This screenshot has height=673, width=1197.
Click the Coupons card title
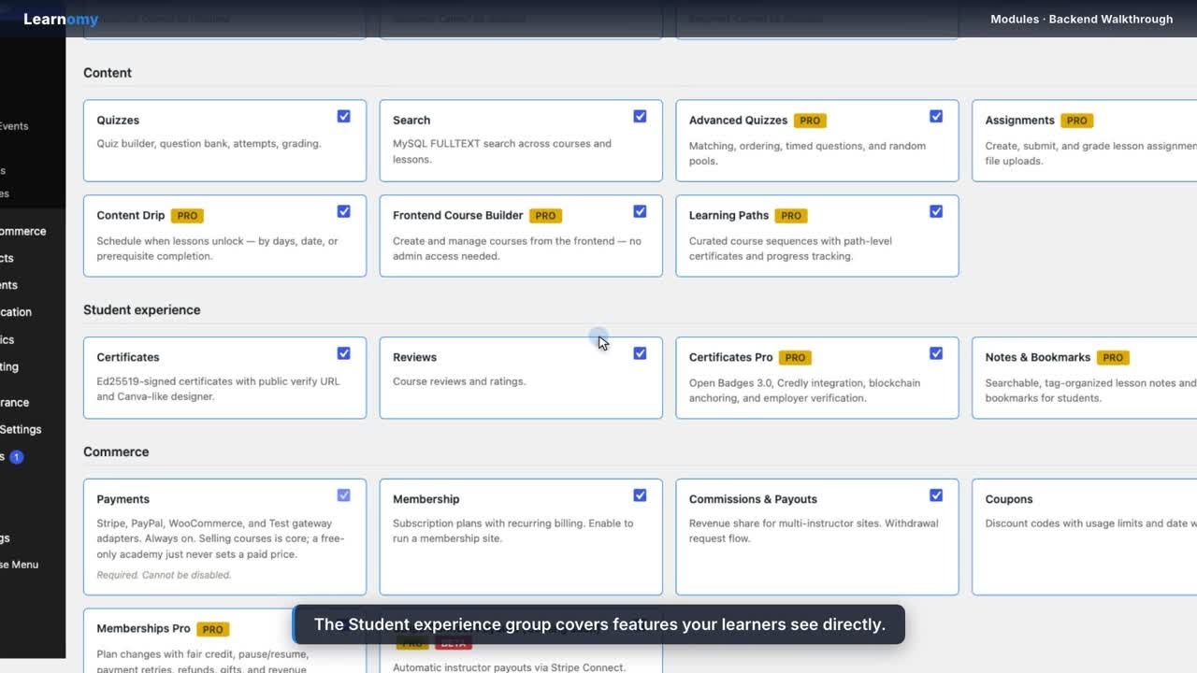coord(1008,500)
